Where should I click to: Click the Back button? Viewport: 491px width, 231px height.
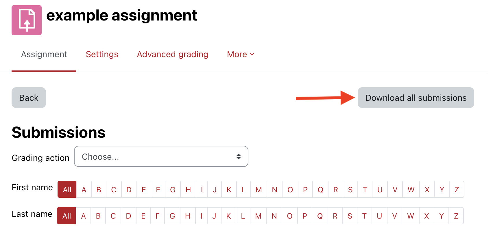29,98
